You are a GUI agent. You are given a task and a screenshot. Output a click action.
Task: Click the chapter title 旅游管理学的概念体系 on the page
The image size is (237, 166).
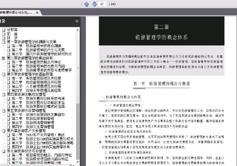tap(162, 37)
